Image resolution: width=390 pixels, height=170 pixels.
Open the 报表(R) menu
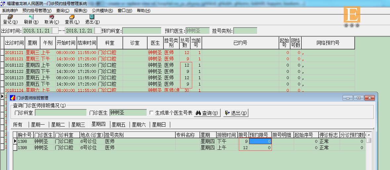[81, 11]
